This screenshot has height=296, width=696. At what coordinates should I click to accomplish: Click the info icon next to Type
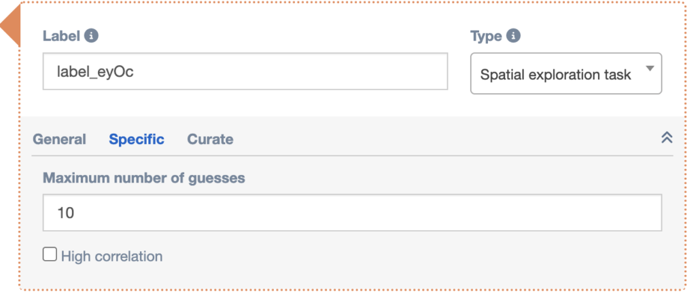click(514, 36)
